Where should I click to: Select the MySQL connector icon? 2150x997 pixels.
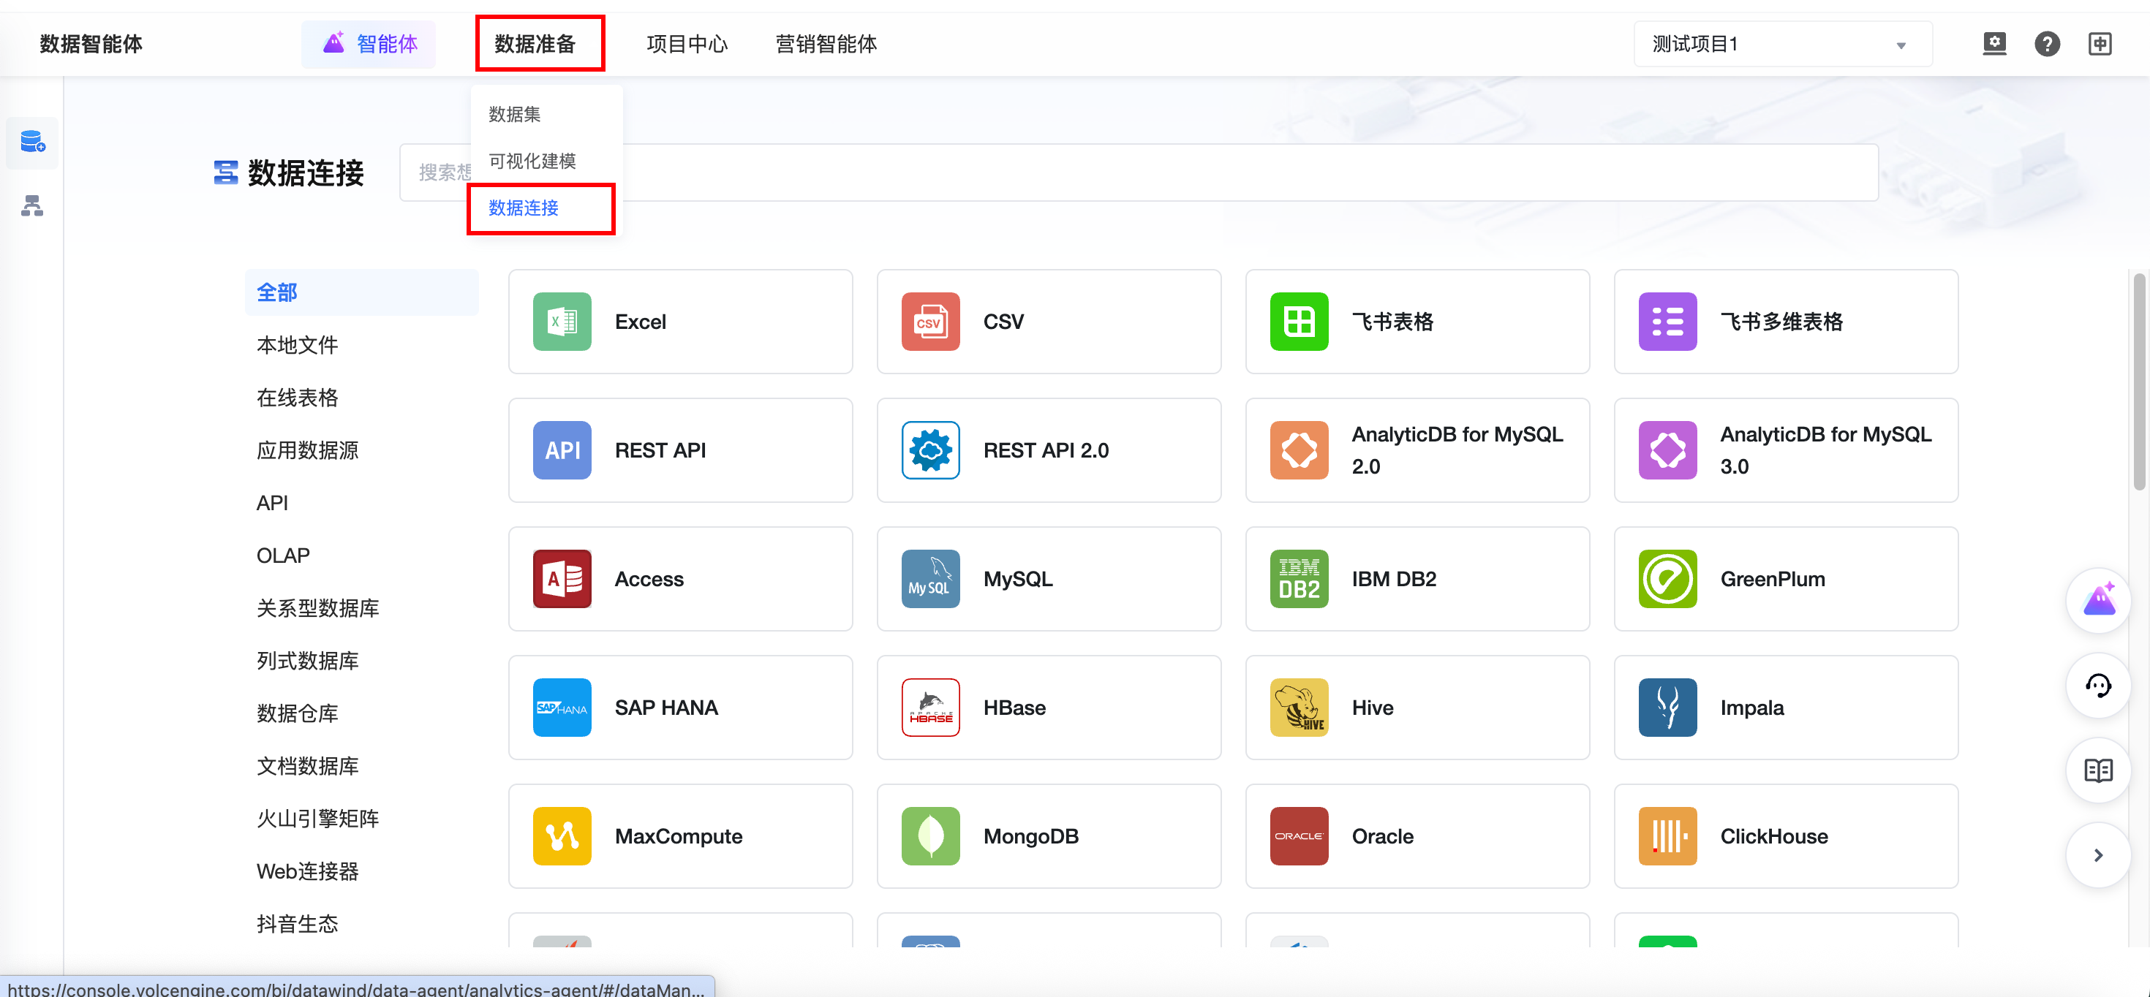click(929, 579)
